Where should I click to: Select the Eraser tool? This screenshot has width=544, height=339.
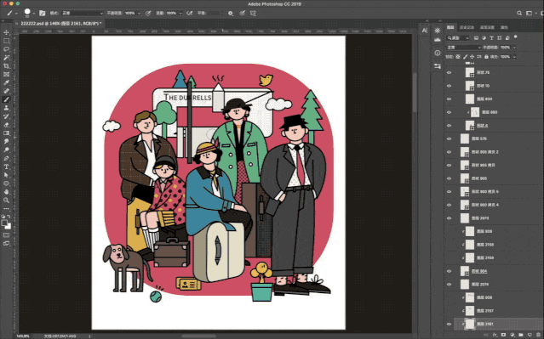[6, 125]
